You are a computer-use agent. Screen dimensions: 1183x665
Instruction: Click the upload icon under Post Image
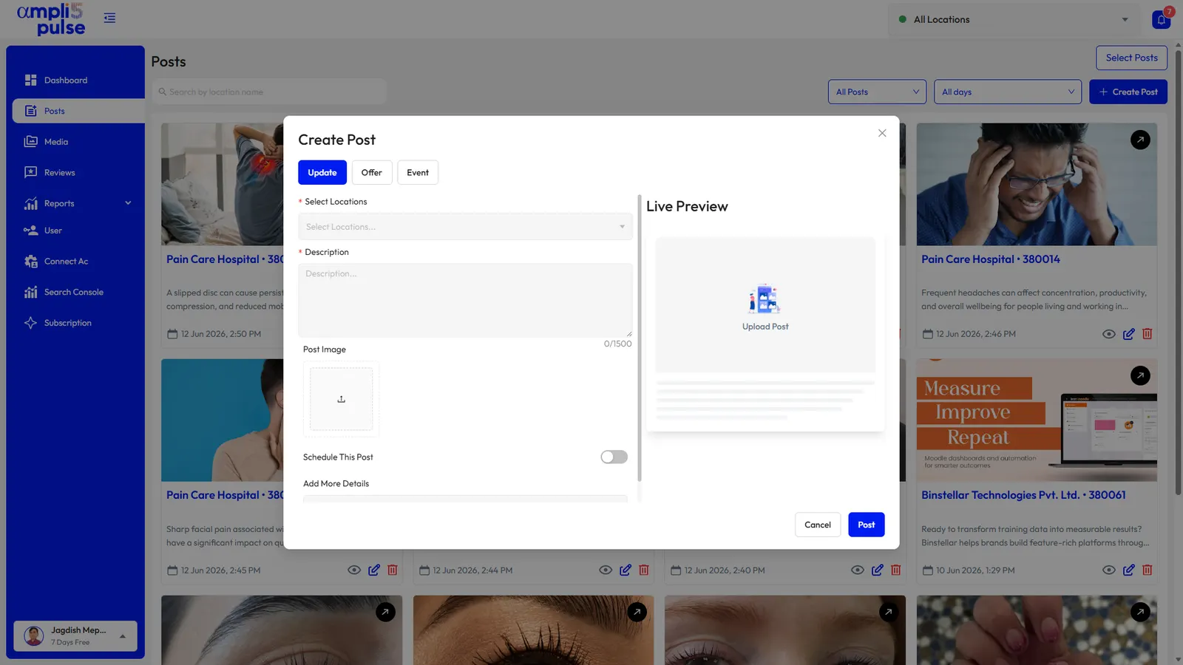(x=341, y=399)
